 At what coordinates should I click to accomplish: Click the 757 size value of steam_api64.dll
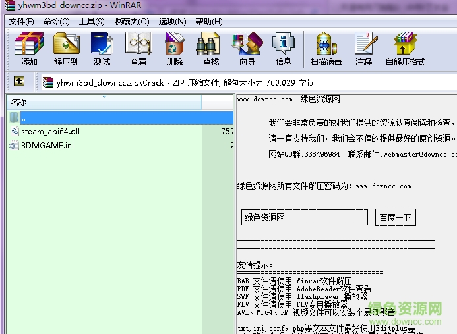228,132
